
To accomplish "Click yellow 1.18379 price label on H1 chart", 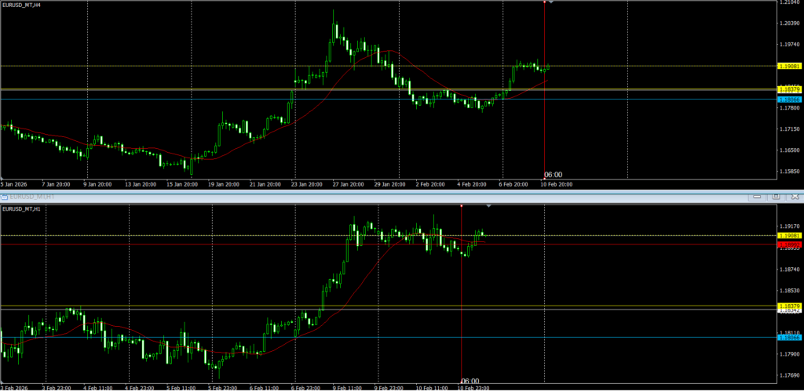I will (789, 306).
